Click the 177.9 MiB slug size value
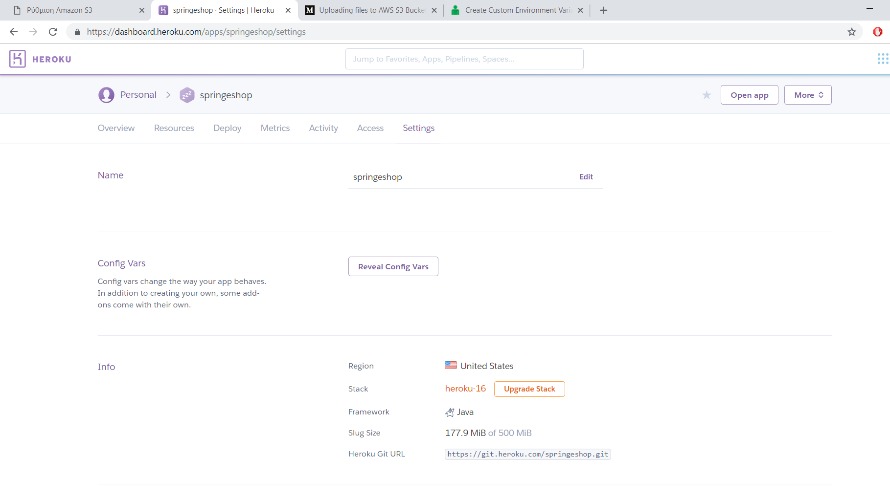Viewport: 890px width, 500px height. click(465, 433)
